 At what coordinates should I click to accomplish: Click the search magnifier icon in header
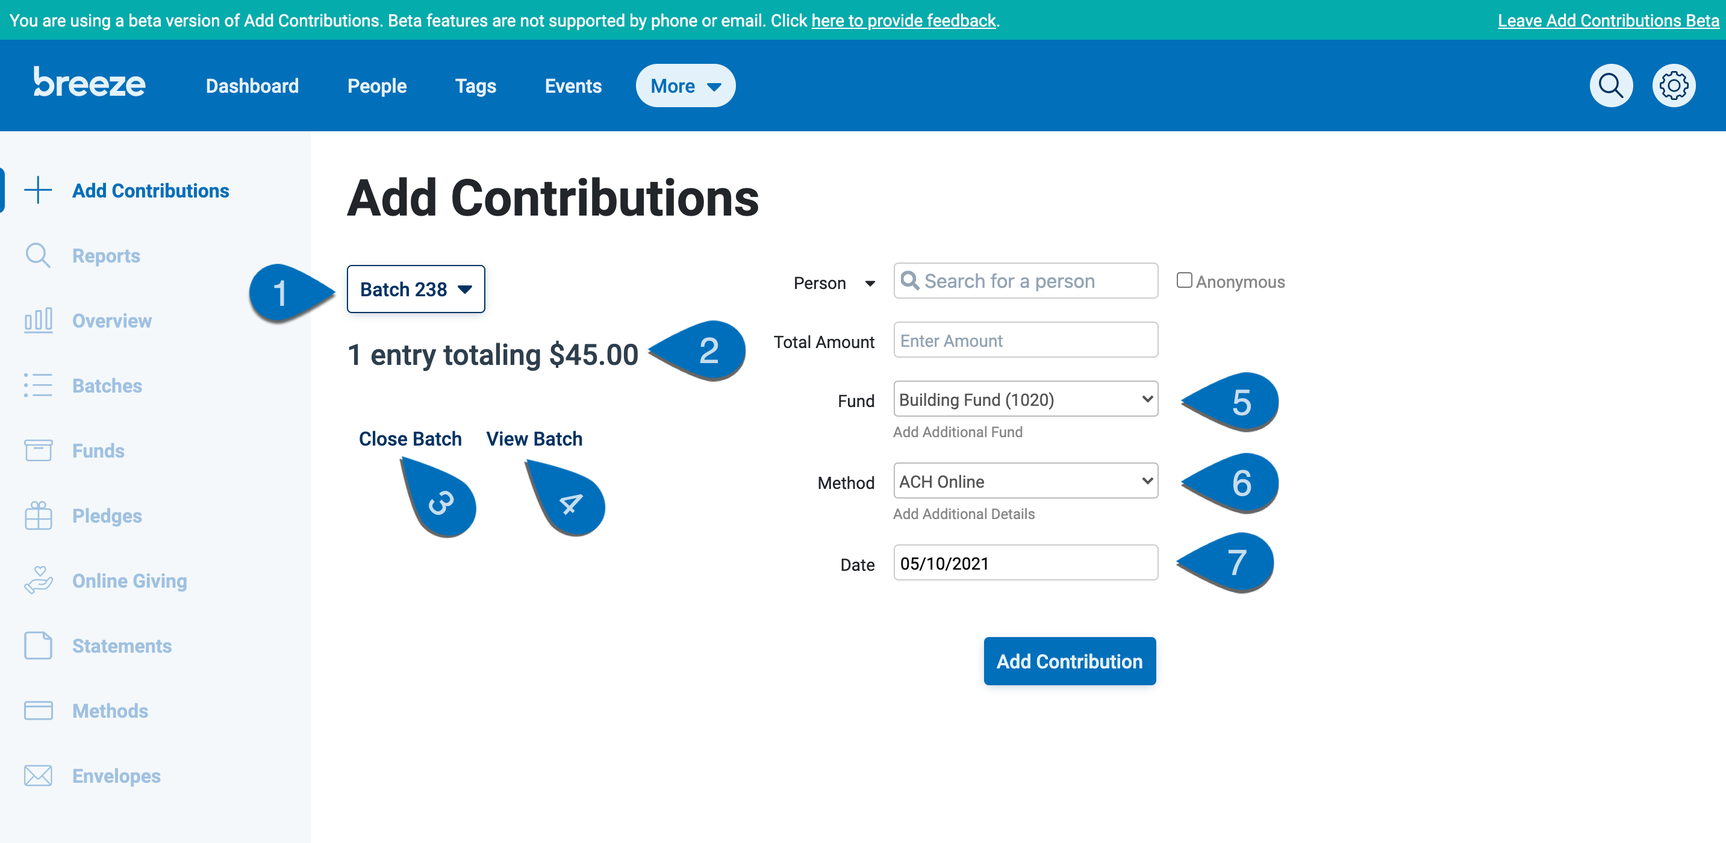tap(1610, 86)
